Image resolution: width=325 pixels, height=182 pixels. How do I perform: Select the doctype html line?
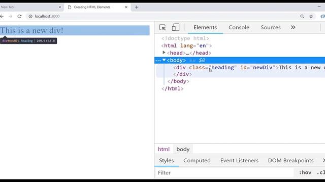pyautogui.click(x=185, y=38)
